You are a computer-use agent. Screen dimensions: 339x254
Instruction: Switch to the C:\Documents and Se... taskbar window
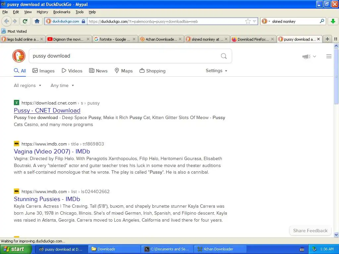pyautogui.click(x=168, y=249)
